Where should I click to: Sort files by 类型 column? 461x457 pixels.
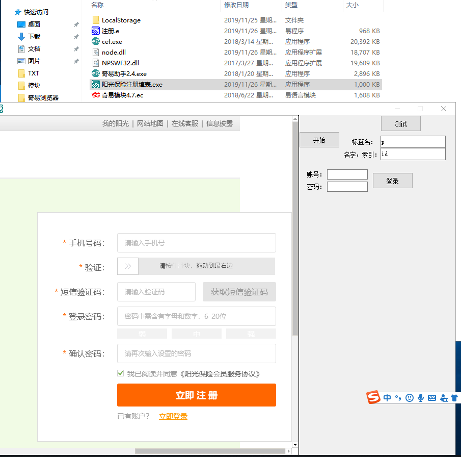coord(291,5)
